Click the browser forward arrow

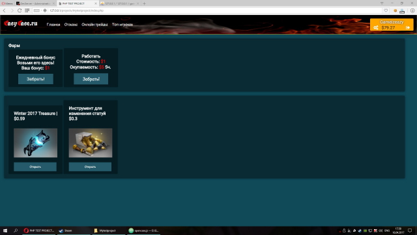coord(12,10)
